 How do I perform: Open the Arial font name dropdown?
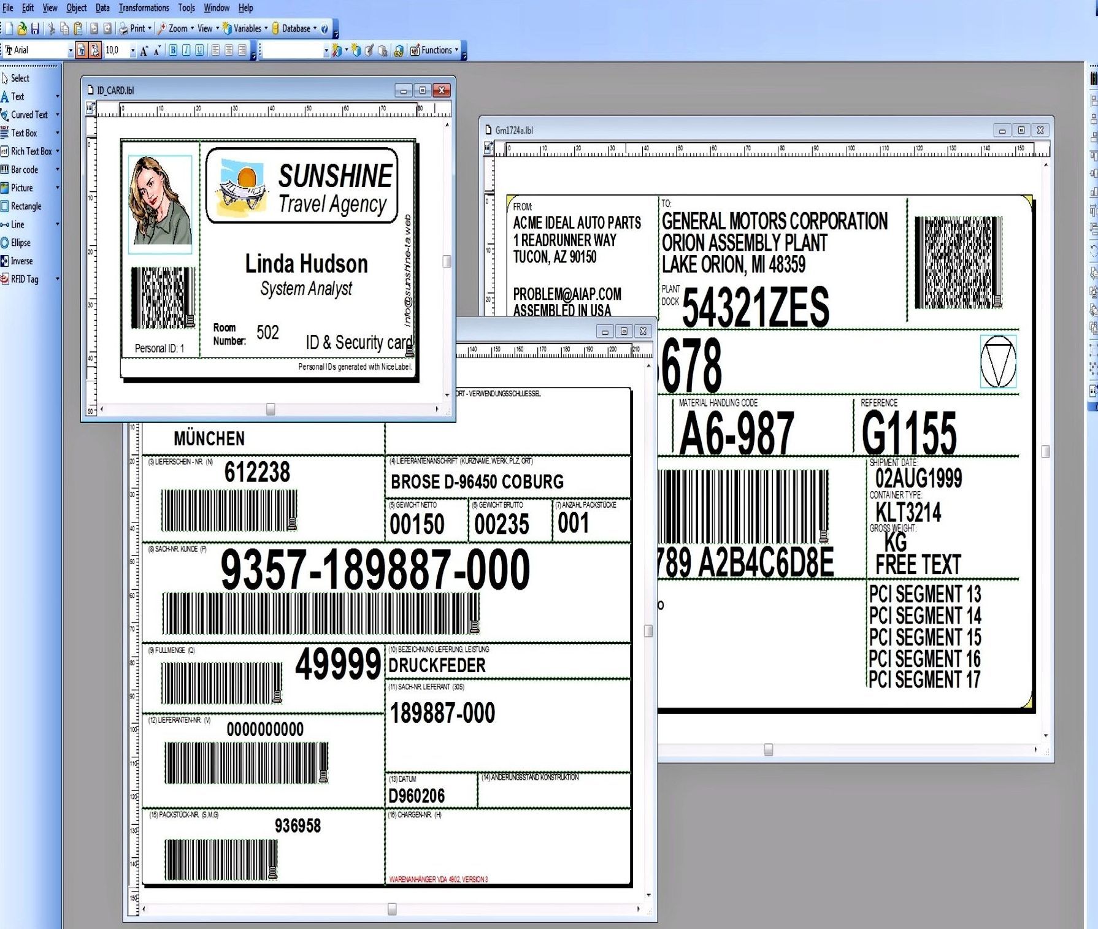click(x=71, y=51)
